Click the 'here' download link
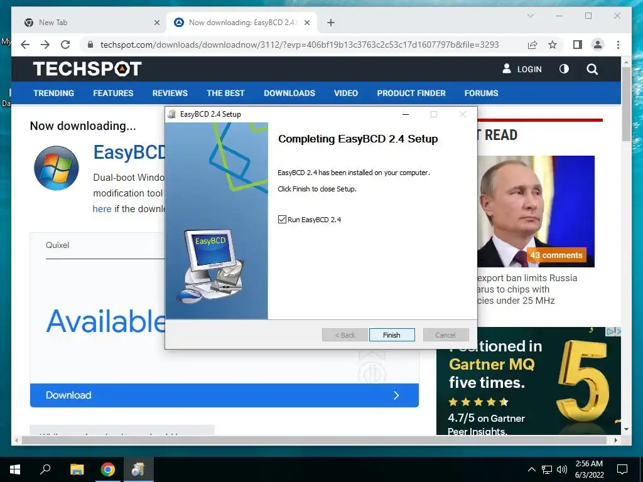Screen dimensions: 643x482 pyautogui.click(x=102, y=208)
